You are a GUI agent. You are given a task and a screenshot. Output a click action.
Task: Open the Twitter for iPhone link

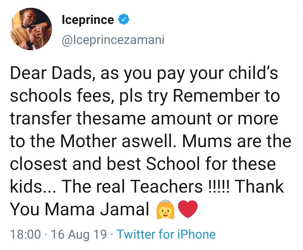click(x=166, y=234)
